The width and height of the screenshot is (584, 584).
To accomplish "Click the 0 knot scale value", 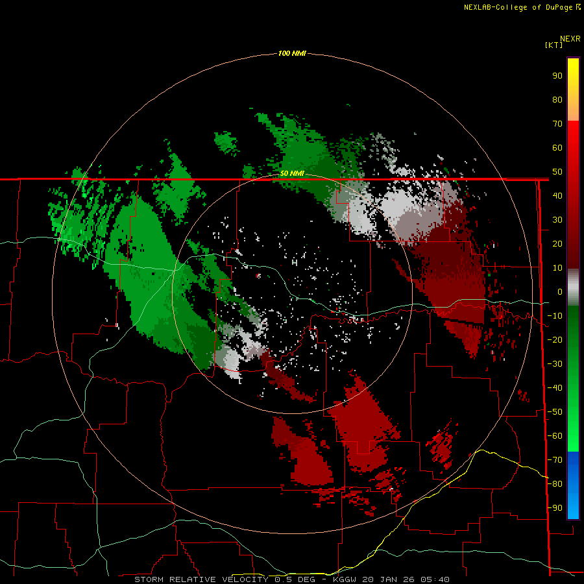I will click(x=560, y=292).
